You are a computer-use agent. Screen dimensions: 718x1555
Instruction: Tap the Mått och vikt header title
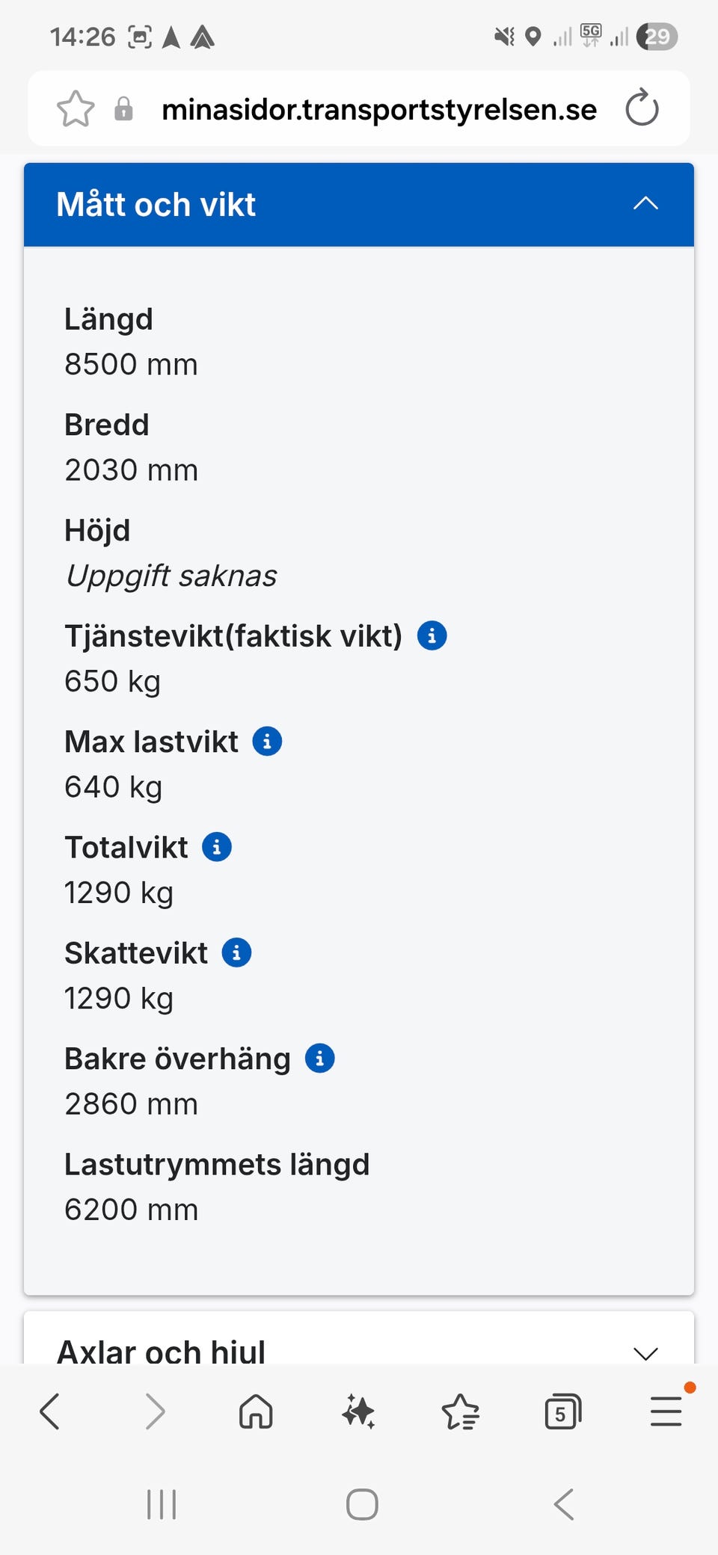(x=156, y=204)
